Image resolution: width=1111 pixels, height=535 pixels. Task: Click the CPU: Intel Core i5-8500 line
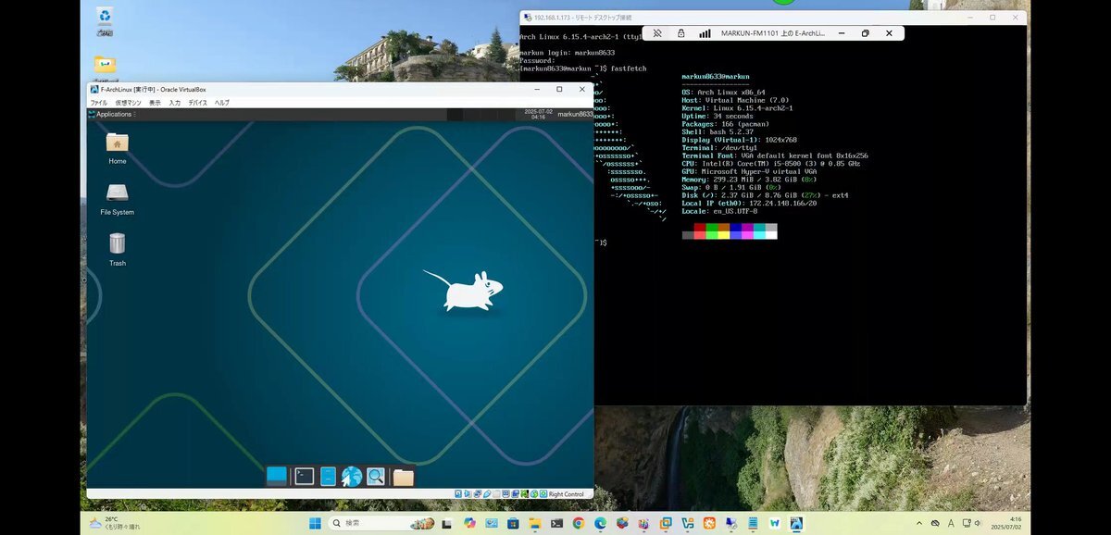point(770,163)
